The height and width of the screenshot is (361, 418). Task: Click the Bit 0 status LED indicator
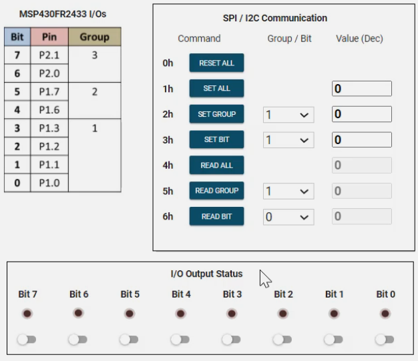[385, 313]
